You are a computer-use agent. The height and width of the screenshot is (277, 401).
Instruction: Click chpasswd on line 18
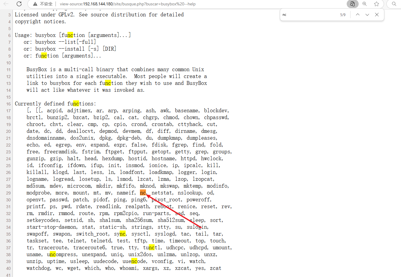[216, 117]
